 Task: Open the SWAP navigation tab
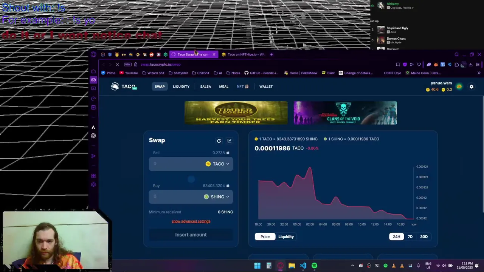coord(160,87)
